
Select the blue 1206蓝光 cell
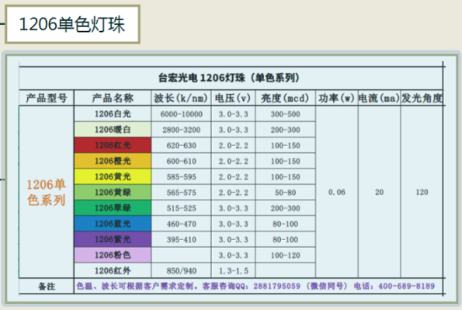[113, 224]
